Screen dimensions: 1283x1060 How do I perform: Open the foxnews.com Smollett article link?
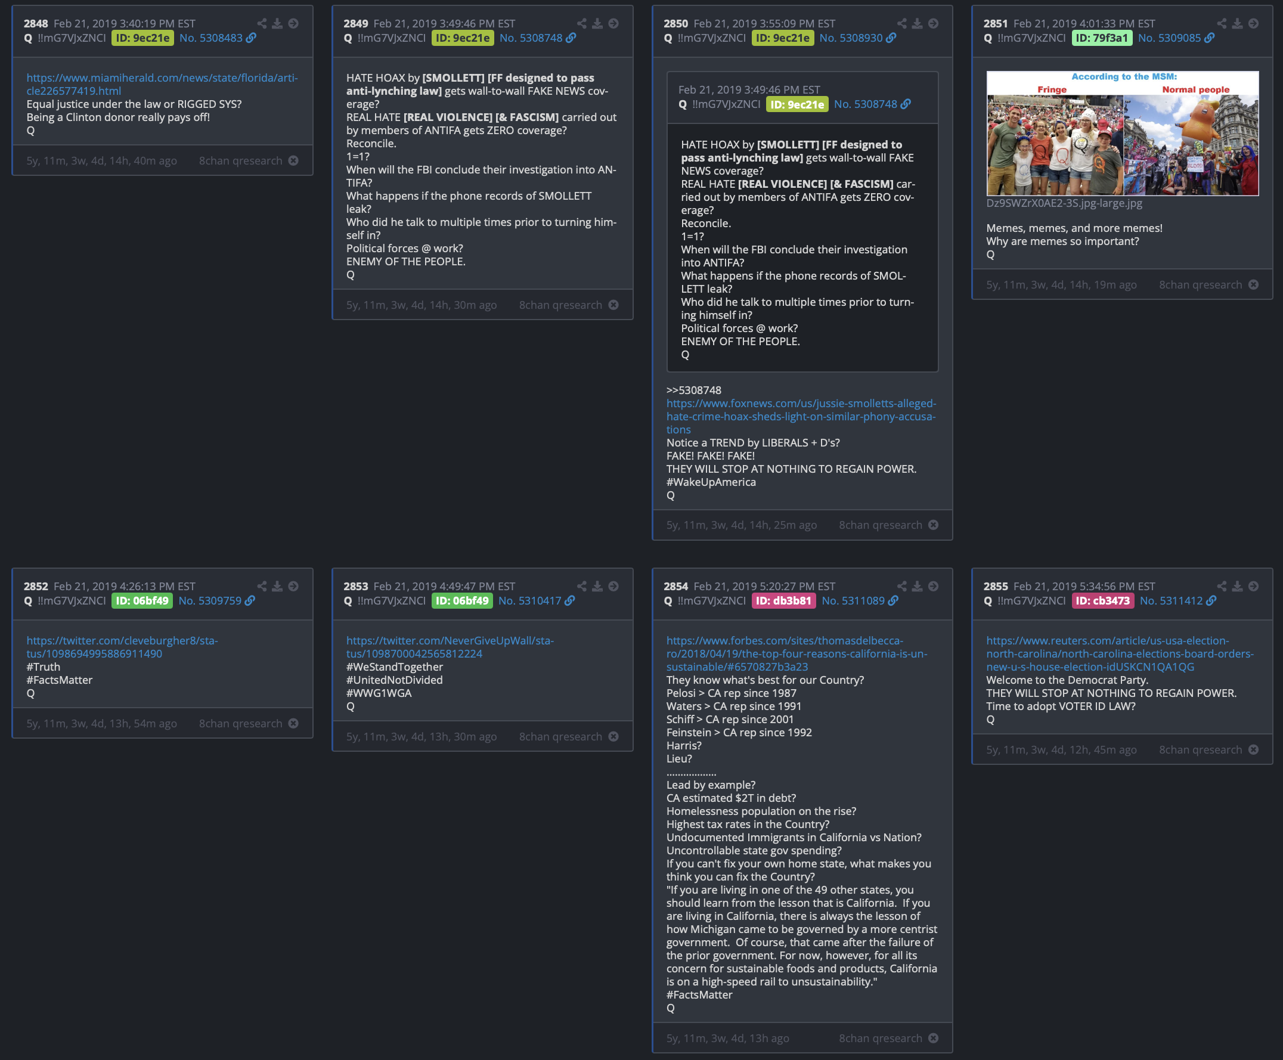pos(801,416)
